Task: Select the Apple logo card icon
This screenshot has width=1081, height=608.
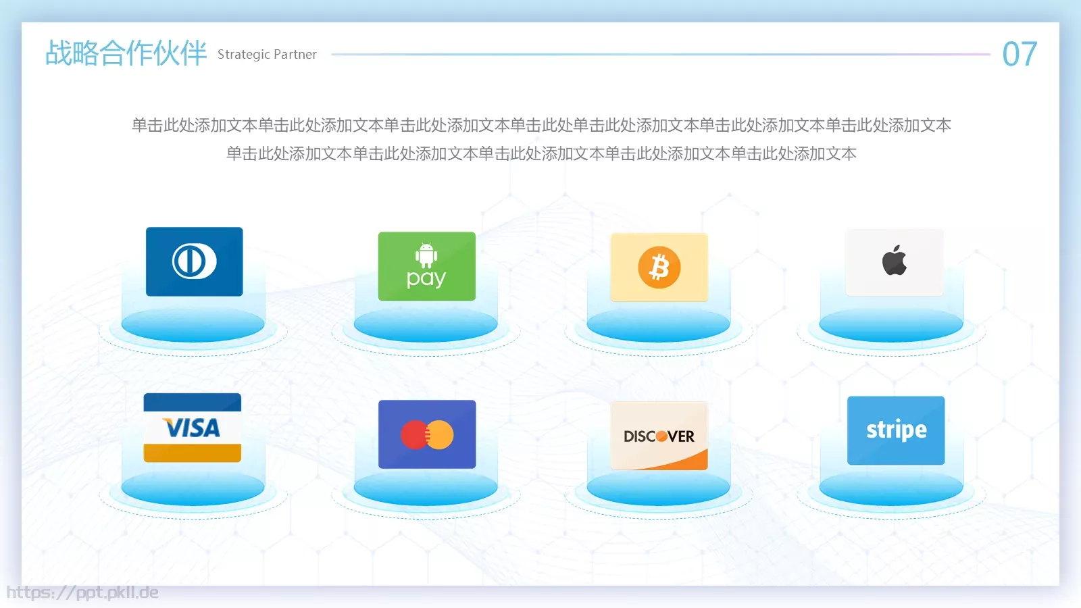Action: [895, 261]
